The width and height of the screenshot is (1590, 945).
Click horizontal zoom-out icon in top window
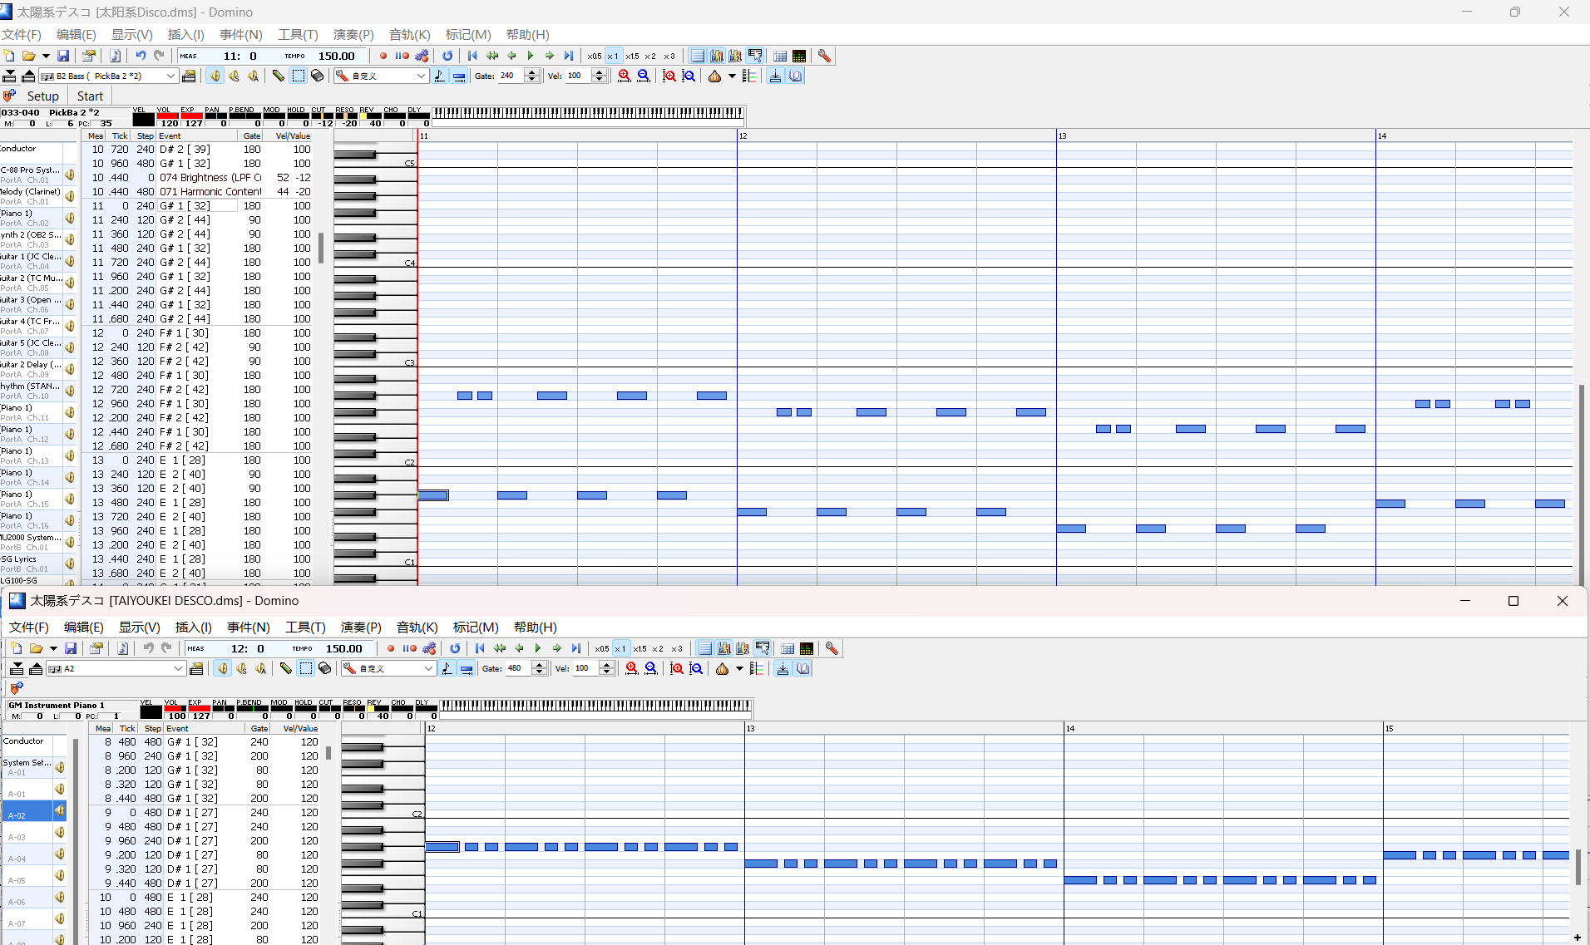tap(643, 76)
